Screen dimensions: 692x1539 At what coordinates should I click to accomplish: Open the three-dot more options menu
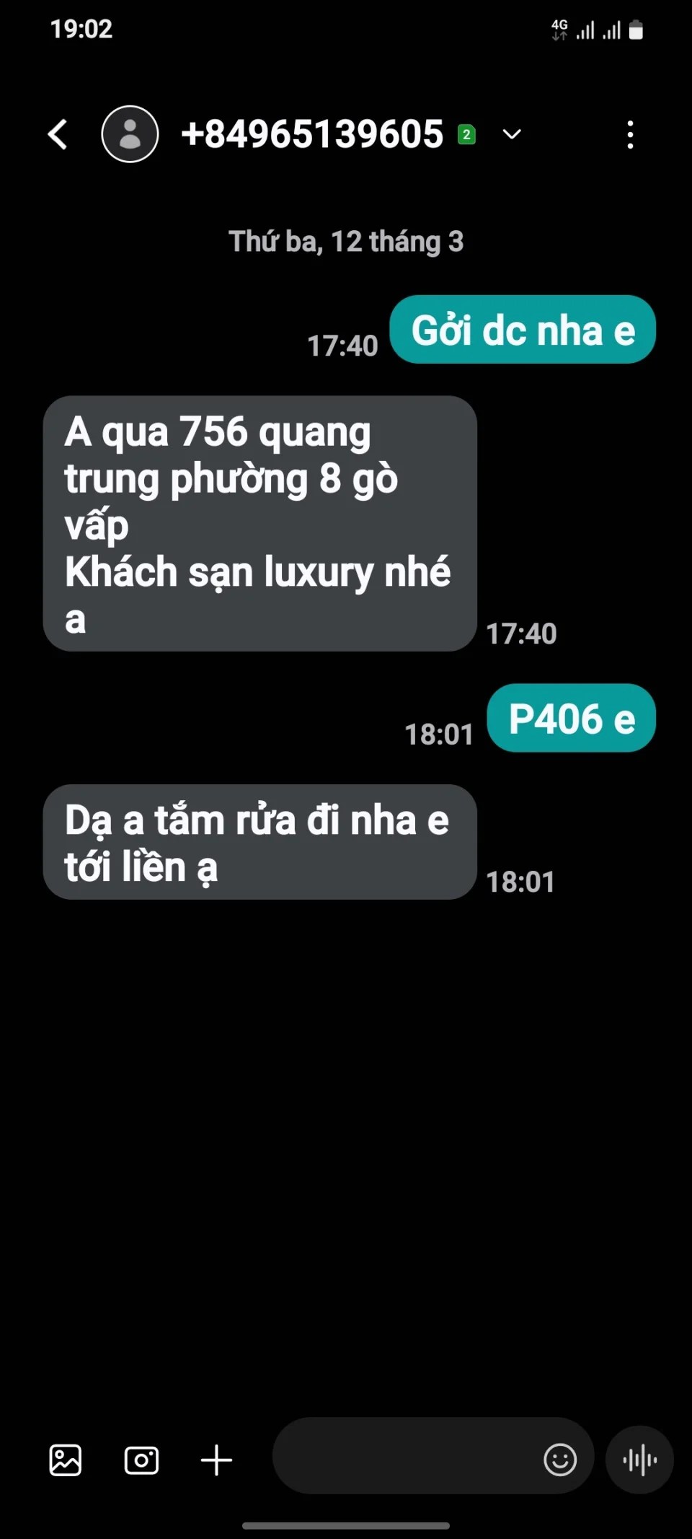pos(631,134)
